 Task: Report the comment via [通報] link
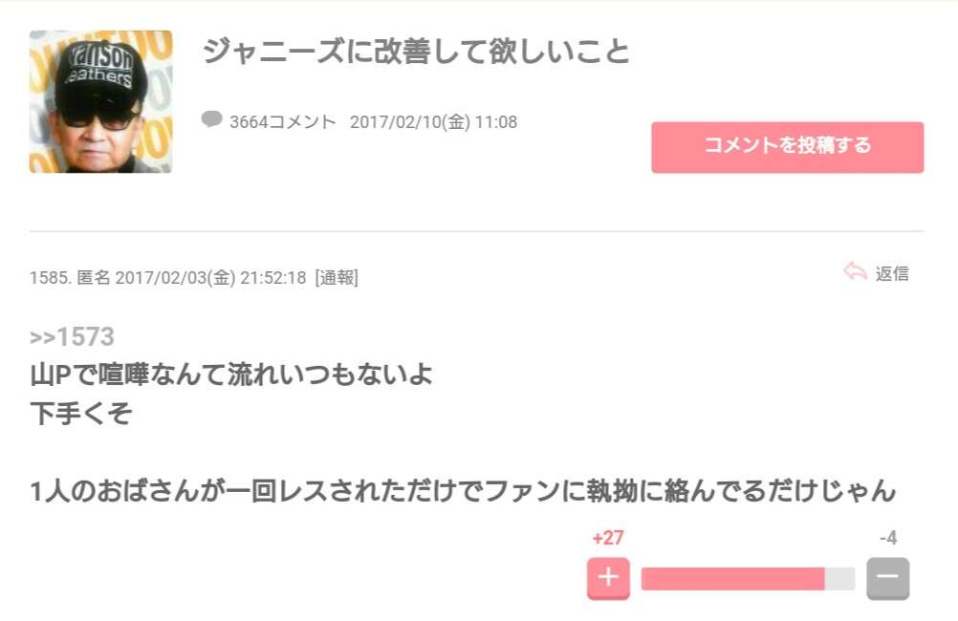(x=337, y=278)
